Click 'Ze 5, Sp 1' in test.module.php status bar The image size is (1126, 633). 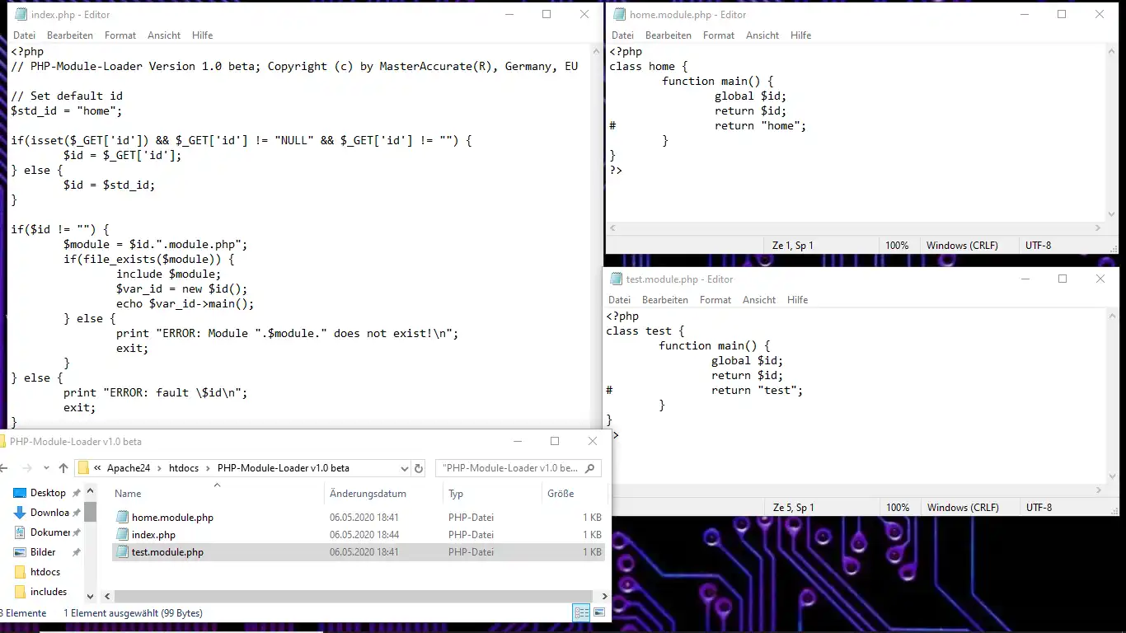click(x=793, y=508)
